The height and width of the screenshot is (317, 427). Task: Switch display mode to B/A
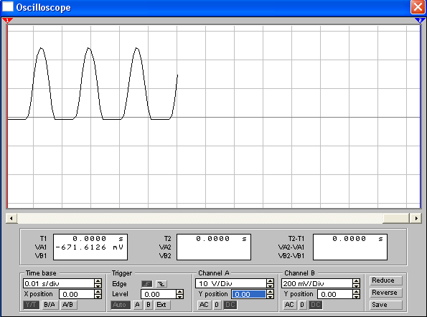tap(50, 305)
